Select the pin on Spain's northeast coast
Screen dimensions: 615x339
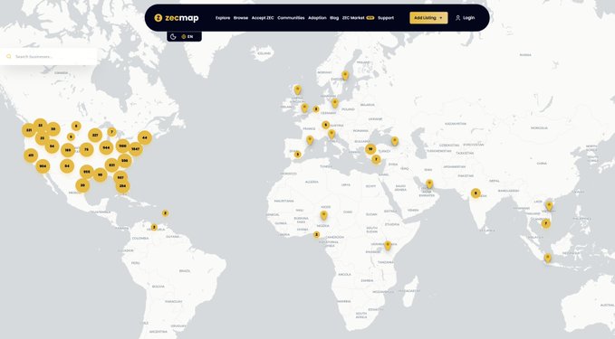coord(311,140)
